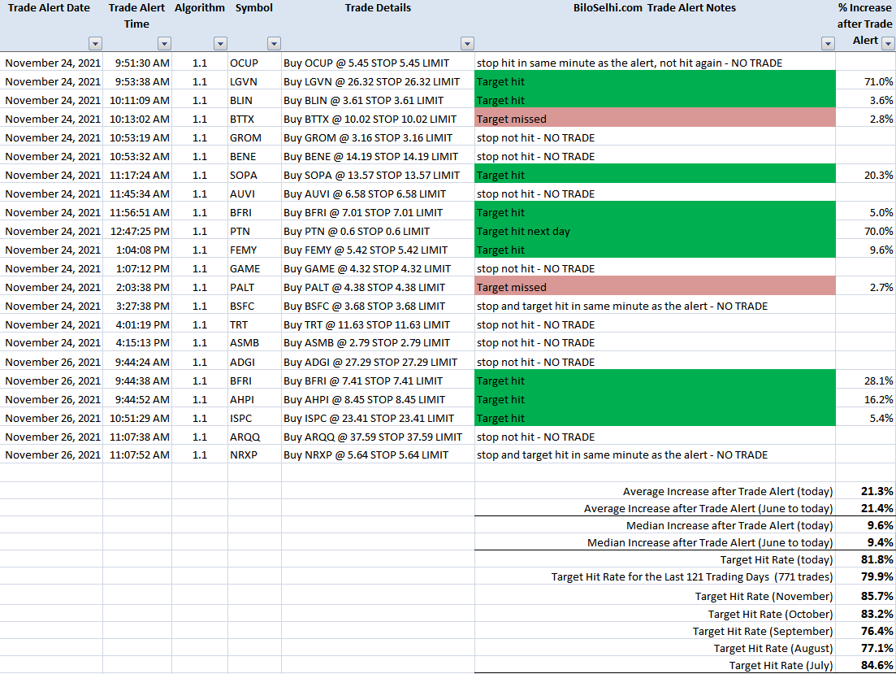Image resolution: width=896 pixels, height=674 pixels.
Task: Select cell 'Buy BENE @ 14.19 STOP 14.19 LIMIT'
Action: [378, 156]
